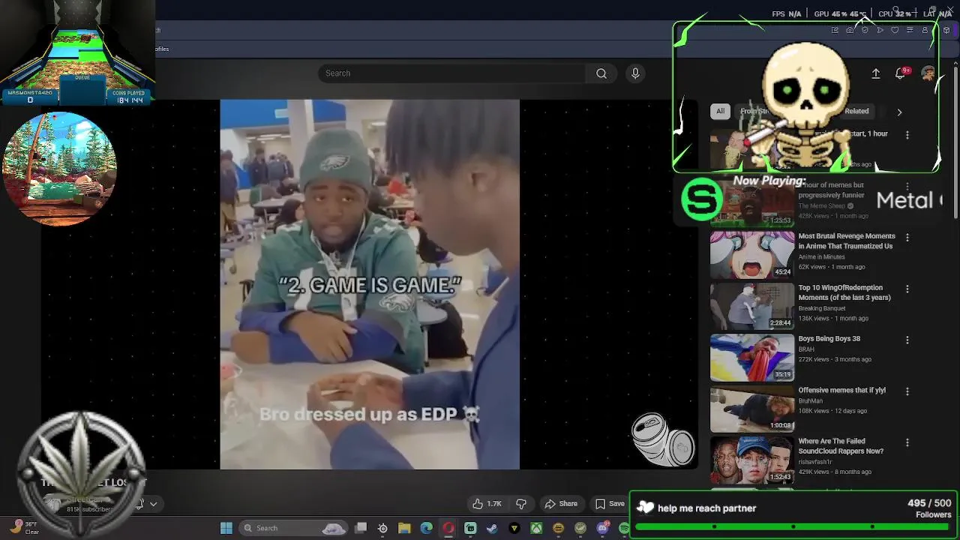Save the video to a playlist
960x540 pixels.
pos(609,504)
